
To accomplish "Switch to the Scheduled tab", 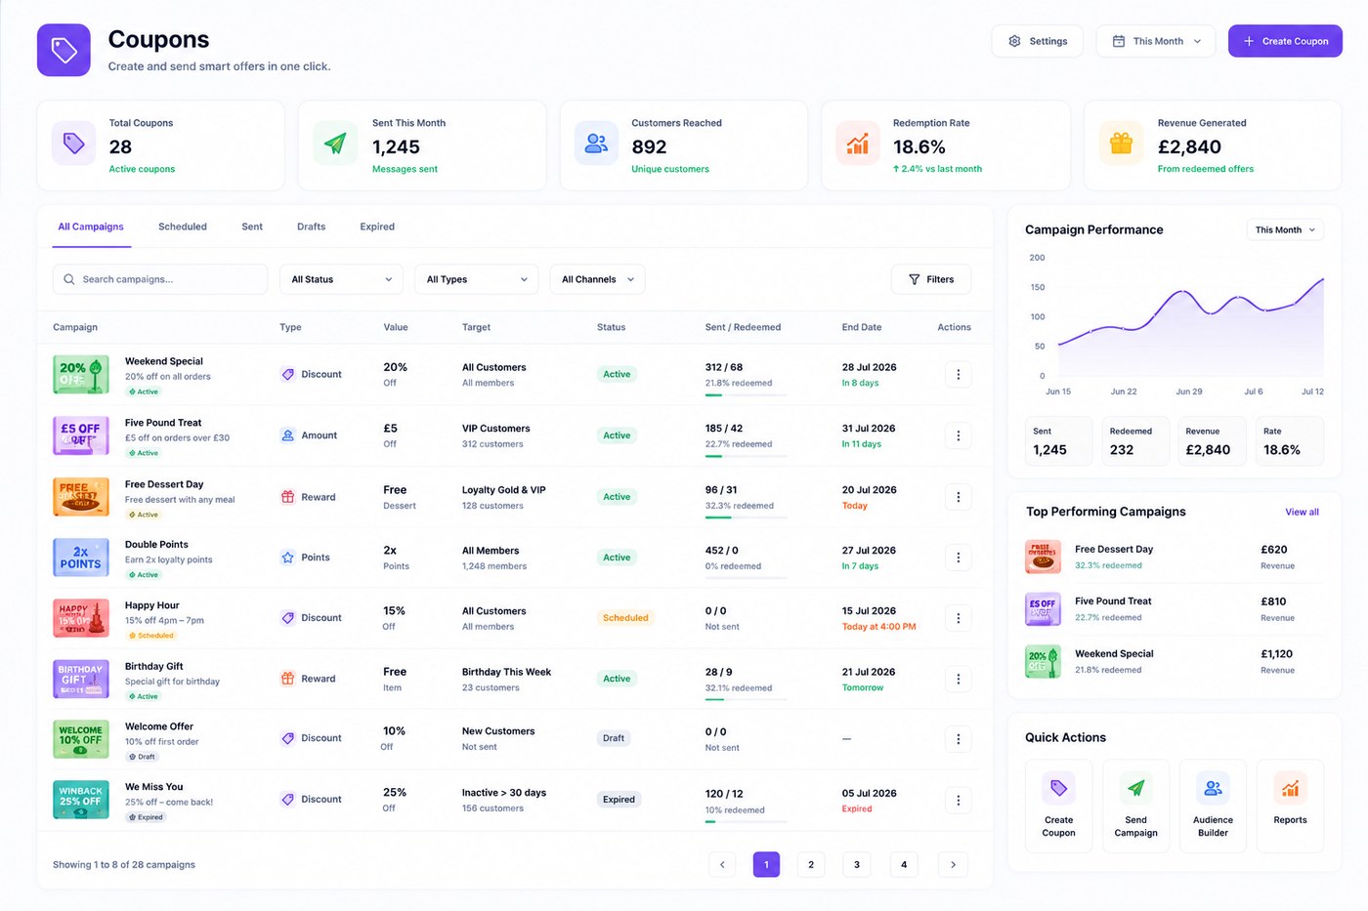I will click(183, 227).
